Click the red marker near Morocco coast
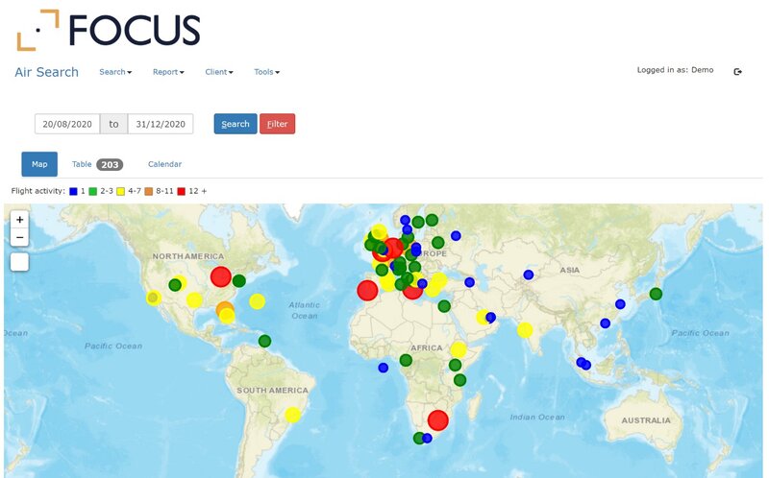769x478 pixels. click(367, 291)
